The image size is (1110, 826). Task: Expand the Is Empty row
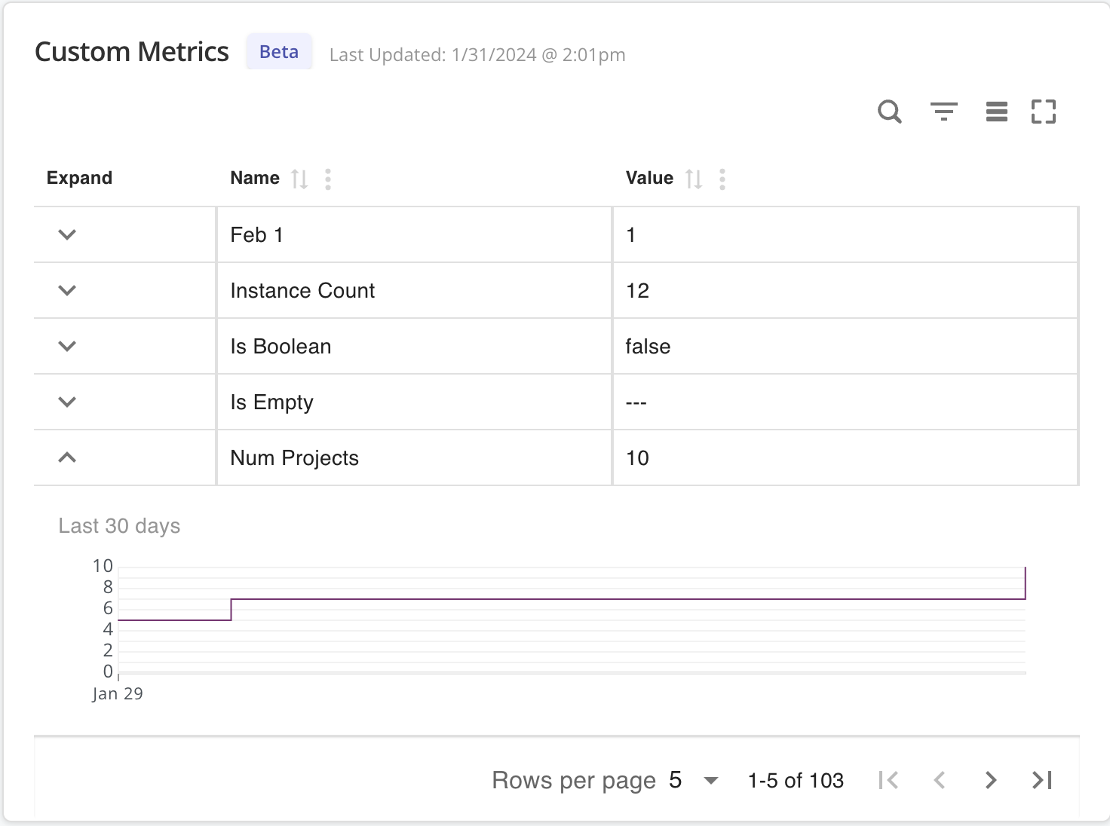pos(66,402)
